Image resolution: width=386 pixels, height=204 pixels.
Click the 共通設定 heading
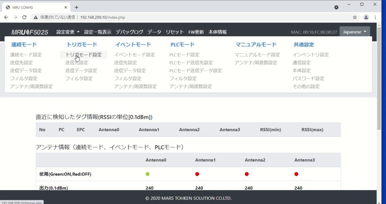(x=304, y=44)
